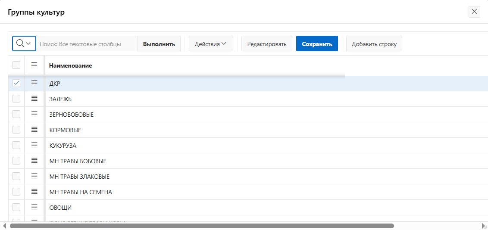Click row menu icon next to КУКУРУЗА
Image resolution: width=488 pixels, height=230 pixels.
click(34, 145)
